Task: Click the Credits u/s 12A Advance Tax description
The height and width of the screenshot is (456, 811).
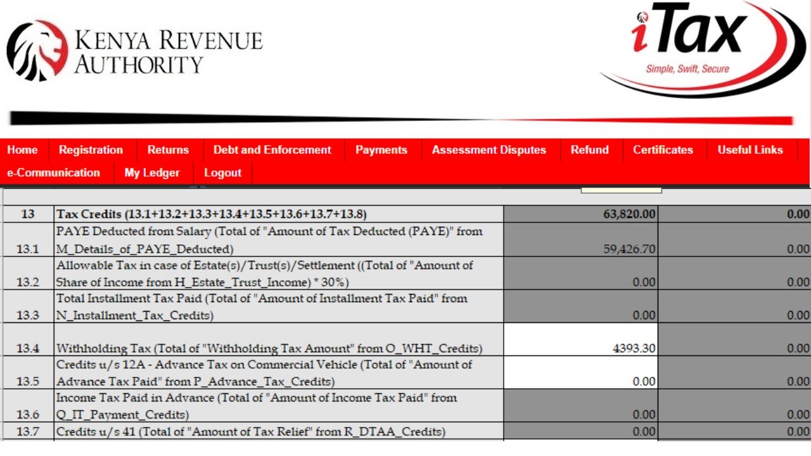Action: [264, 373]
